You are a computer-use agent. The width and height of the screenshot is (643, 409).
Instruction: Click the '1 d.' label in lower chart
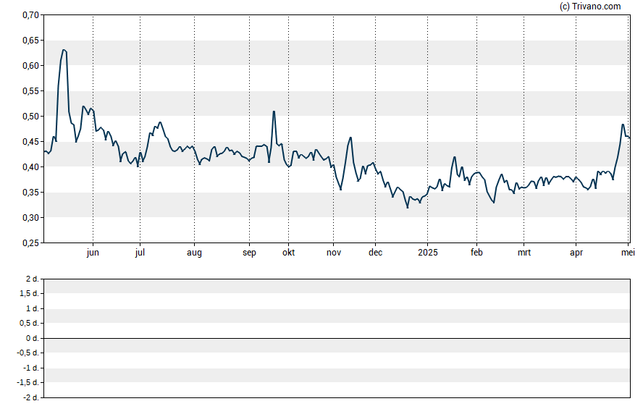pos(33,308)
